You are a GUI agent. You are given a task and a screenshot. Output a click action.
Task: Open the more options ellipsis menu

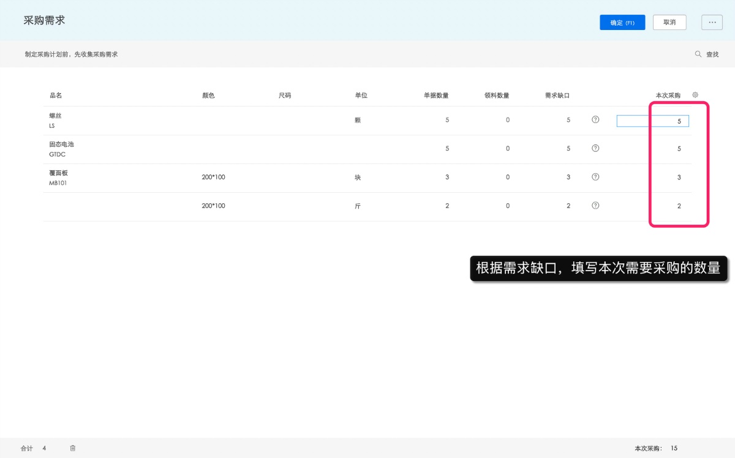click(712, 23)
